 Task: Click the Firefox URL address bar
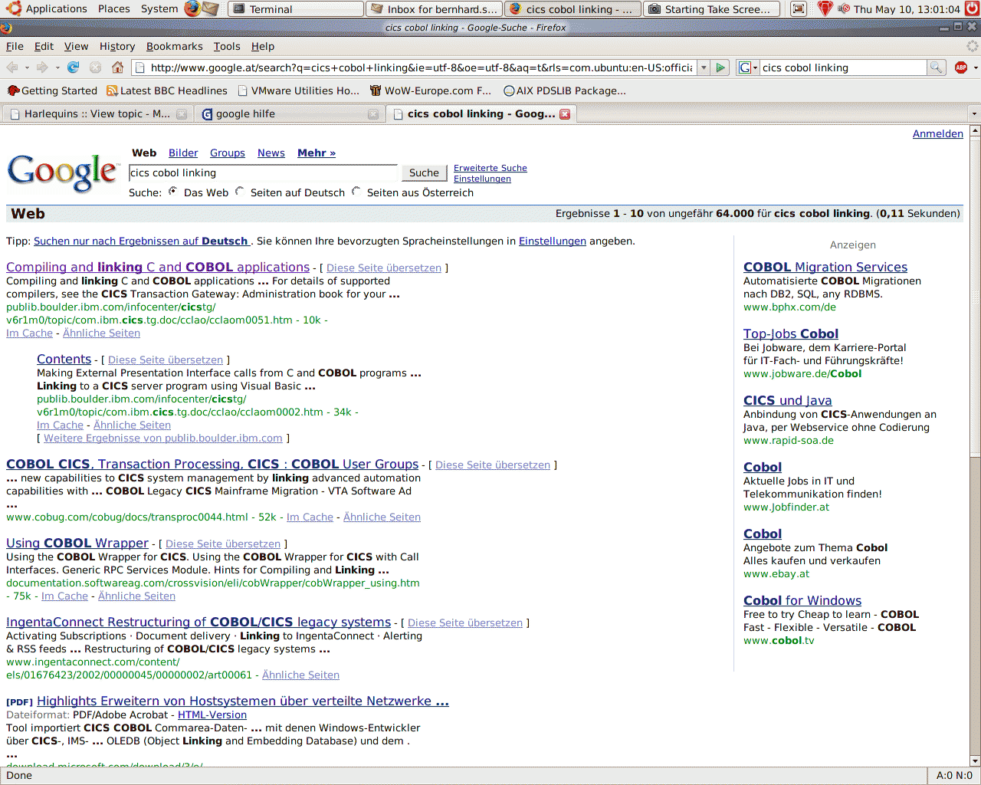click(x=414, y=67)
